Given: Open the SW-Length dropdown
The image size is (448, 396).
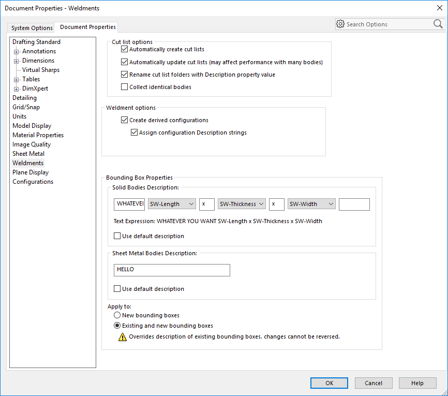Looking at the screenshot, I should click(x=172, y=204).
